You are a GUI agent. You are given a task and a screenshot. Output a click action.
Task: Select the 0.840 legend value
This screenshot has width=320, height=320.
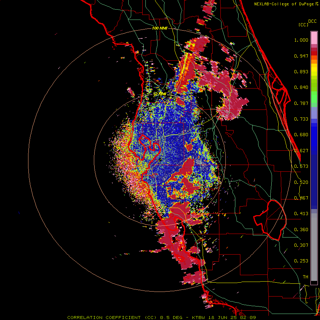pyautogui.click(x=301, y=87)
